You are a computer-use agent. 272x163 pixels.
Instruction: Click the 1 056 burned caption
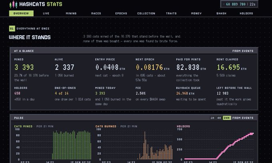click(x=64, y=76)
